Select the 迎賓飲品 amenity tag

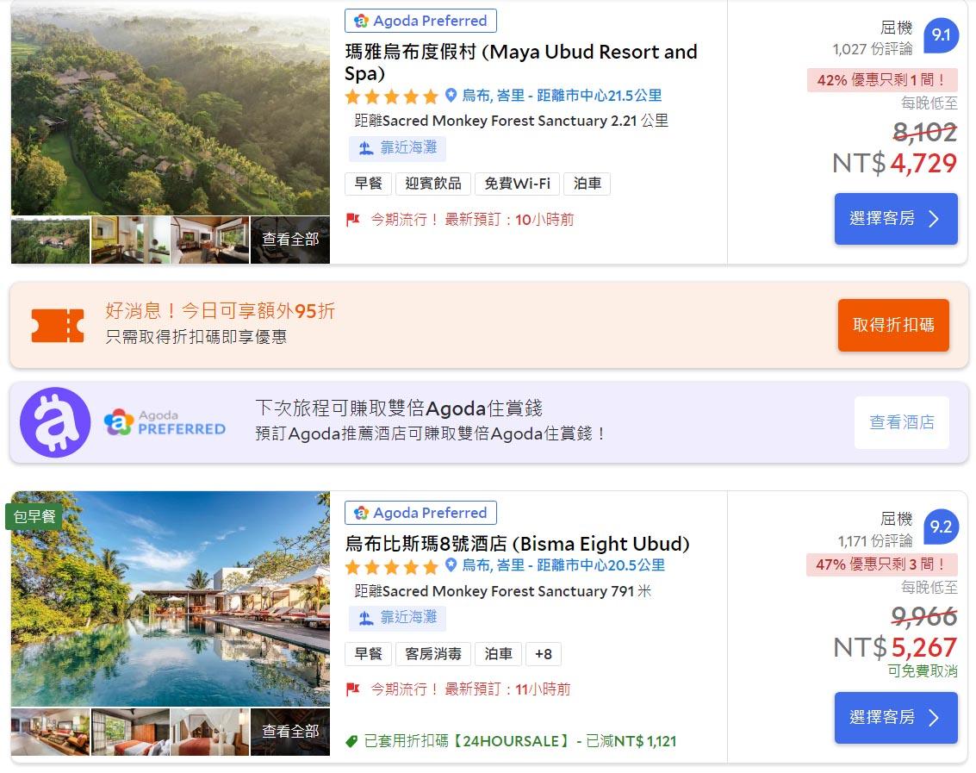pos(432,184)
